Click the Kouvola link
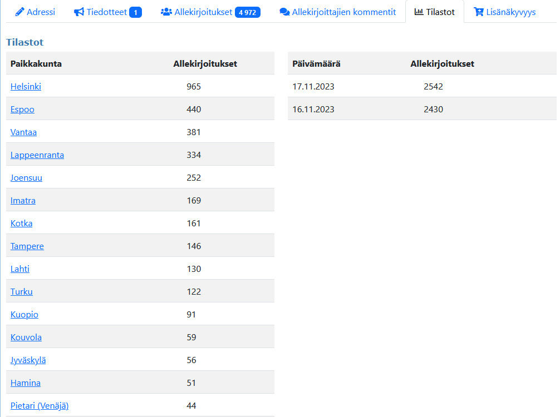Image resolution: width=560 pixels, height=417 pixels. pos(26,337)
